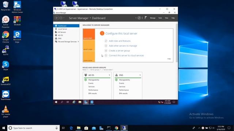Open AD DS Events entry
The width and height of the screenshot is (234, 131).
tap(91, 83)
